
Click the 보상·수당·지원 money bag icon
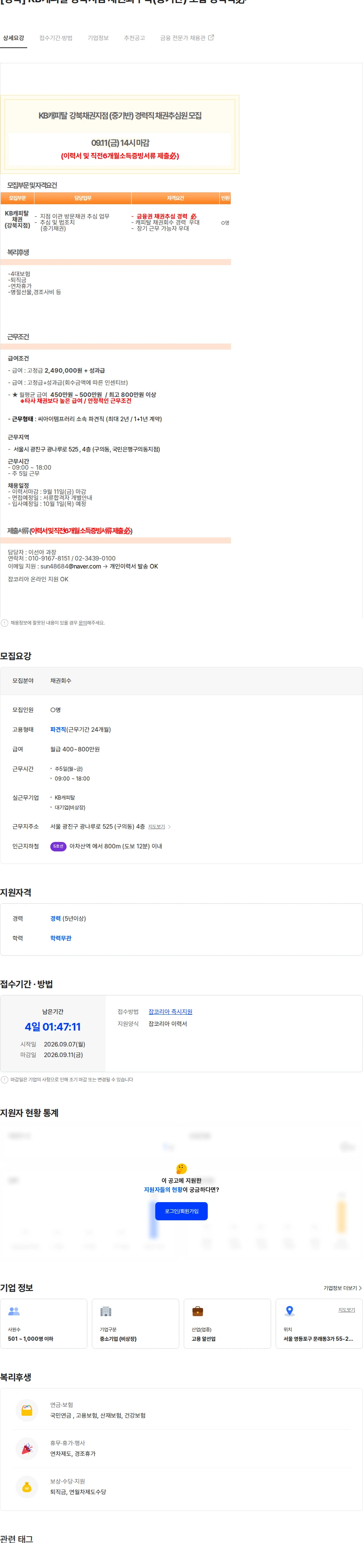point(27,1487)
